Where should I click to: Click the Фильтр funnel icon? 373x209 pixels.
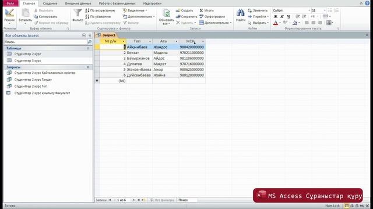pos(78,13)
